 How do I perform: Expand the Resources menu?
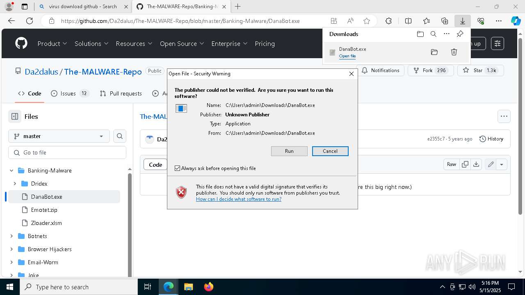click(134, 43)
